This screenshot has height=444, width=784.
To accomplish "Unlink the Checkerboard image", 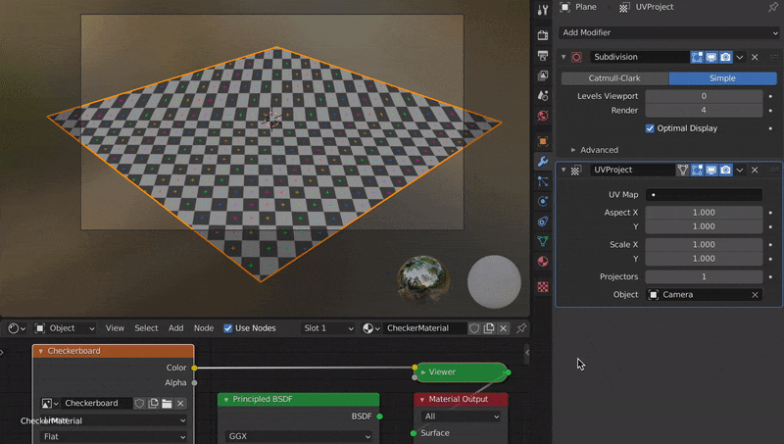I will [x=180, y=403].
